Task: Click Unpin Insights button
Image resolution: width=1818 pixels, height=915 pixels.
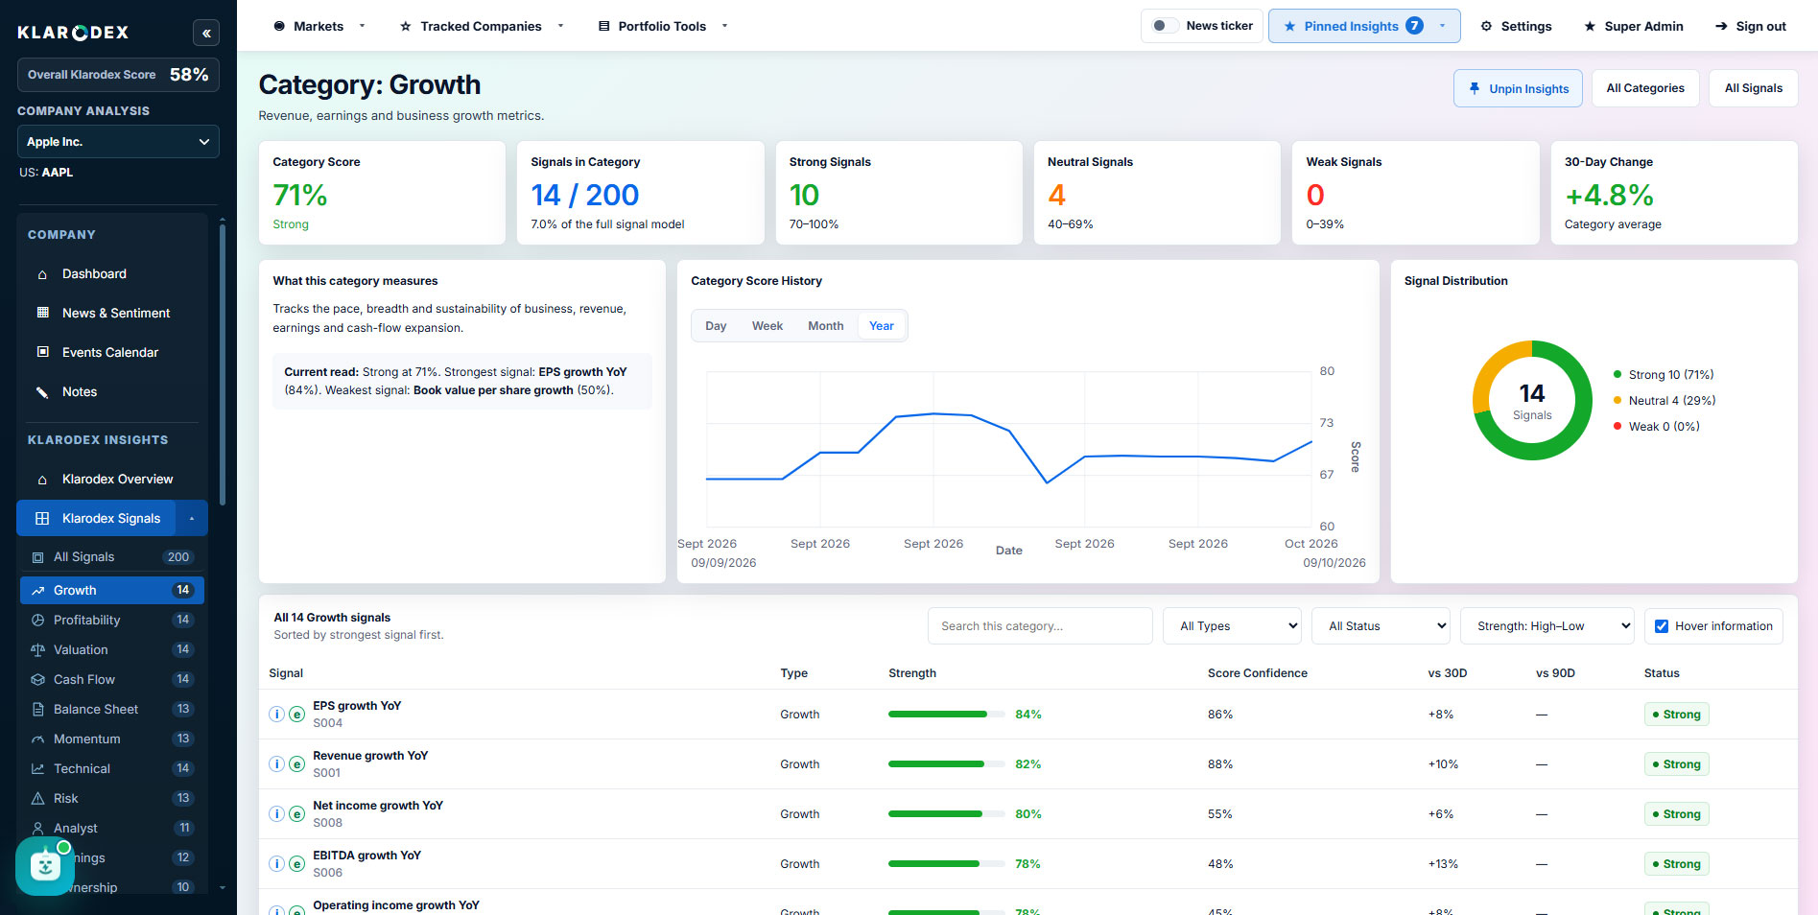Action: tap(1519, 88)
